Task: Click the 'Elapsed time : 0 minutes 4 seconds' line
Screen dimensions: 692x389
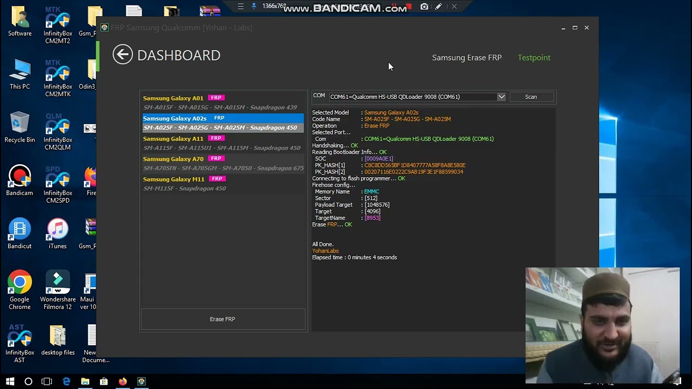Action: (x=355, y=258)
